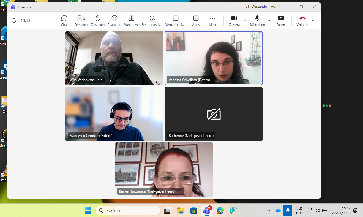Image resolution: width=363 pixels, height=217 pixels.
Task: Select Весна Николова's video tile
Action: coord(164,170)
